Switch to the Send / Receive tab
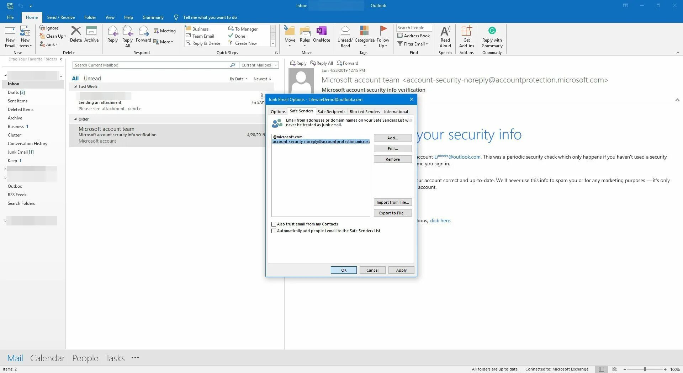Viewport: 683px width, 373px height. [x=61, y=17]
